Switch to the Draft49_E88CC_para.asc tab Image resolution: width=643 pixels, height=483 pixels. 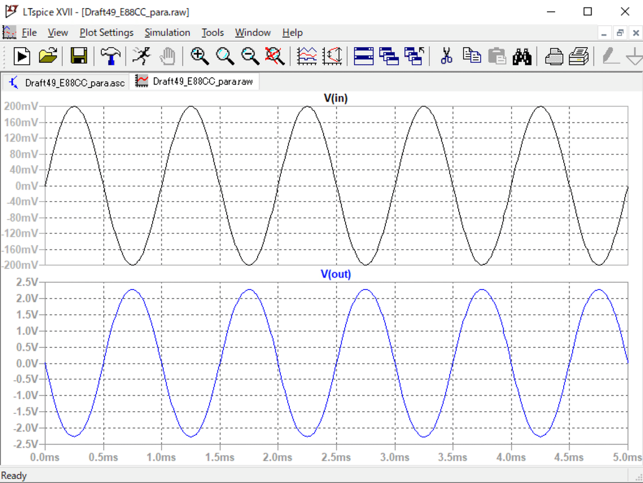click(x=66, y=83)
